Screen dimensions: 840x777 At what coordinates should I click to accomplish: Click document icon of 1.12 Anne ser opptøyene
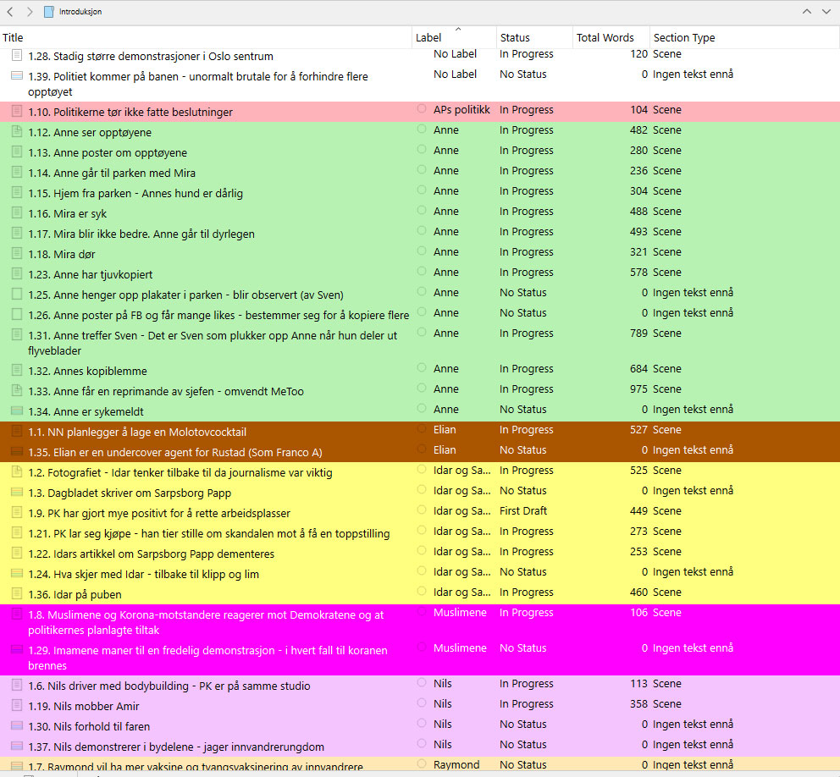point(17,131)
